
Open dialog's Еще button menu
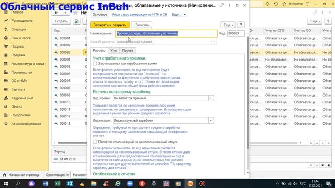coord(228,25)
